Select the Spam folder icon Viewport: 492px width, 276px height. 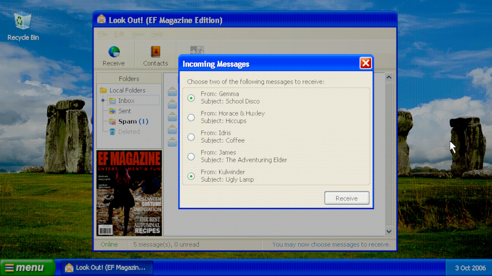(x=112, y=122)
